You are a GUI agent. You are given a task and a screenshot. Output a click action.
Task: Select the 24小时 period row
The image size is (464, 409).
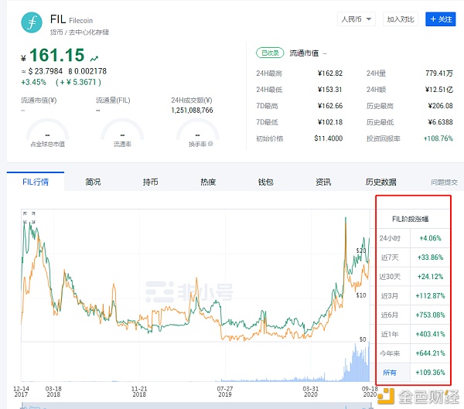pos(414,238)
